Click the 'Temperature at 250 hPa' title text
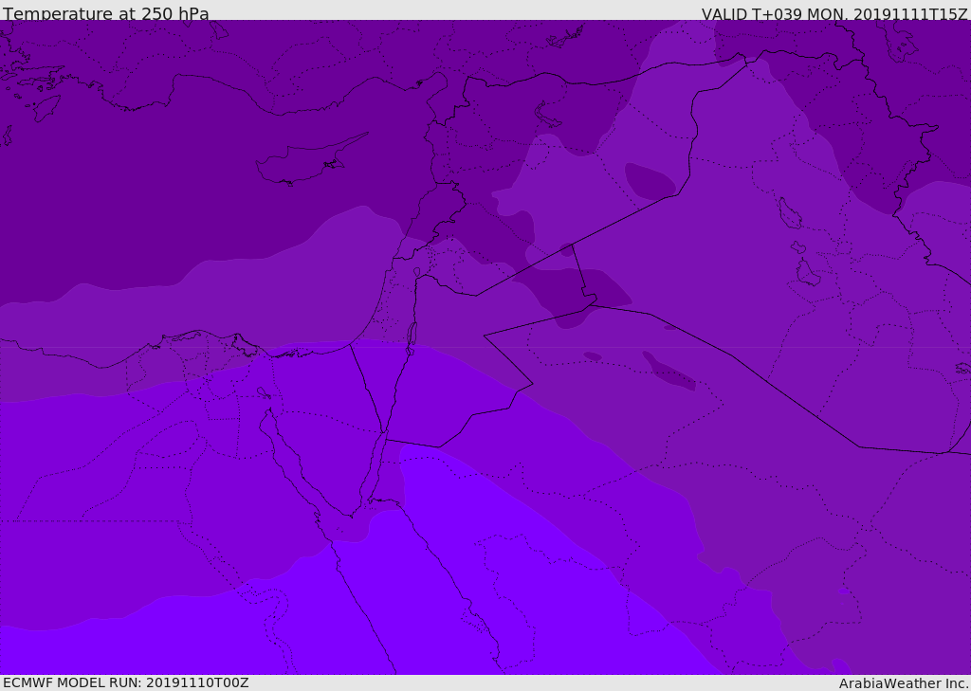 pyautogui.click(x=106, y=13)
